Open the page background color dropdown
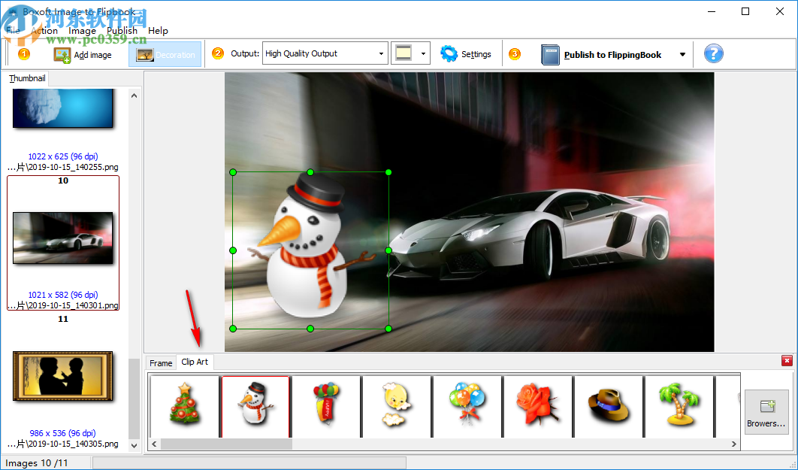This screenshot has height=470, width=798. pyautogui.click(x=422, y=53)
